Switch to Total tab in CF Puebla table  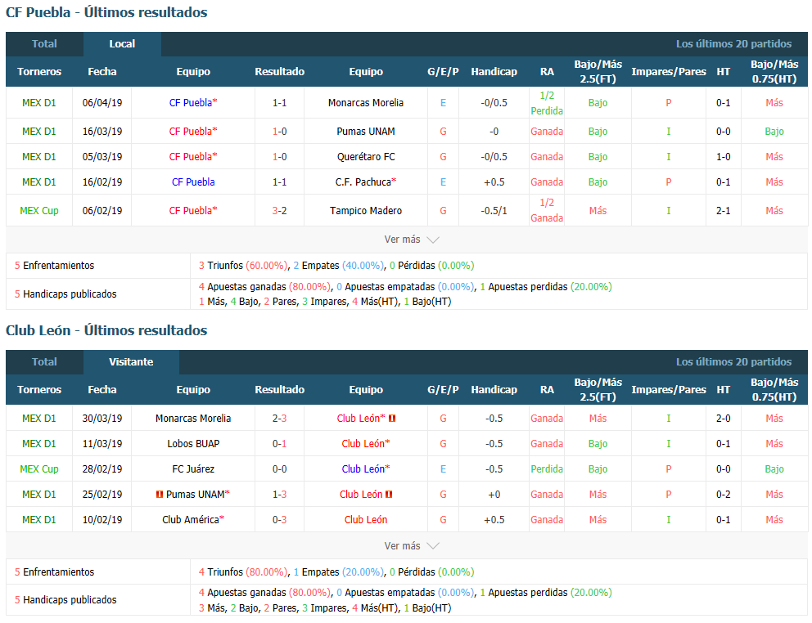[x=44, y=44]
